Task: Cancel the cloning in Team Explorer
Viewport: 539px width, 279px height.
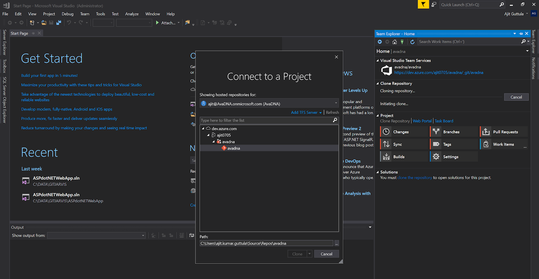Action: (x=516, y=97)
